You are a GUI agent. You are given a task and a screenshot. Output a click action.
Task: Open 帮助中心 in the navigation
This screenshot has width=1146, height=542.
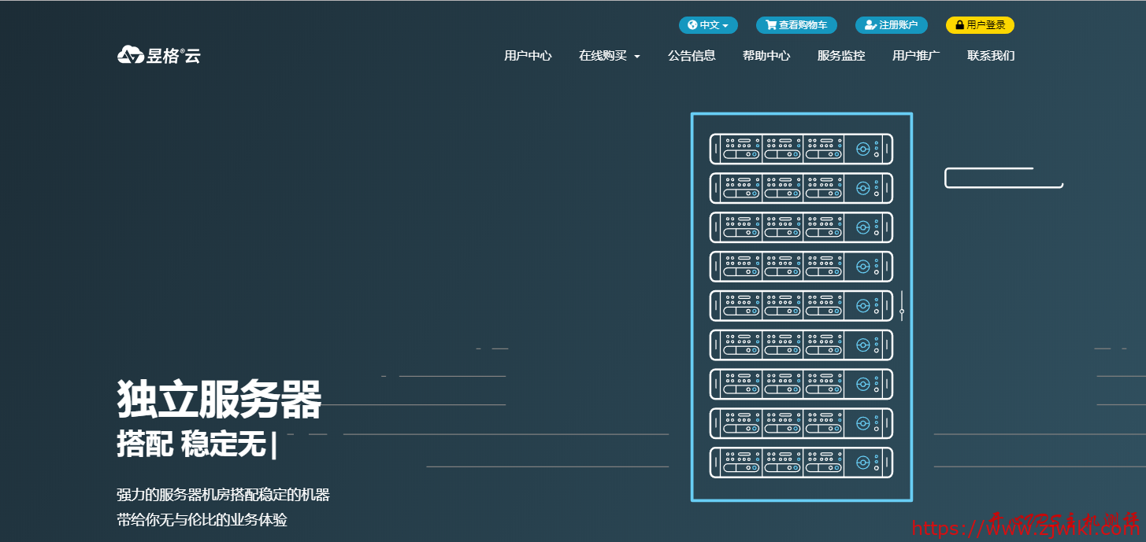pos(766,56)
